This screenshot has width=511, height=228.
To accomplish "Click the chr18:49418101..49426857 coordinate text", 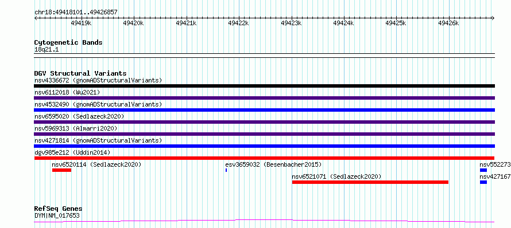I will (x=76, y=13).
